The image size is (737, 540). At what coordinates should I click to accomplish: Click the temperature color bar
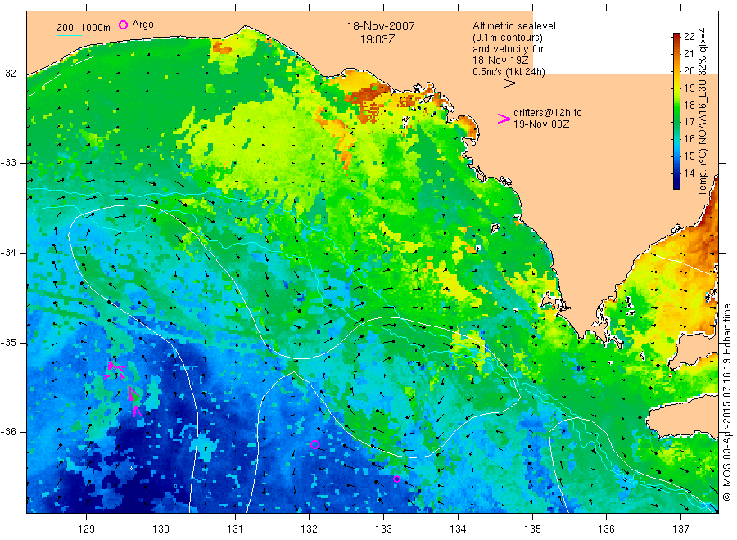point(676,110)
